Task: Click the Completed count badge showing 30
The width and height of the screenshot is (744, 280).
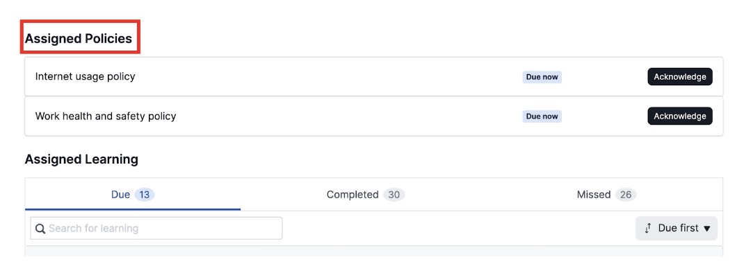Action: (x=394, y=194)
